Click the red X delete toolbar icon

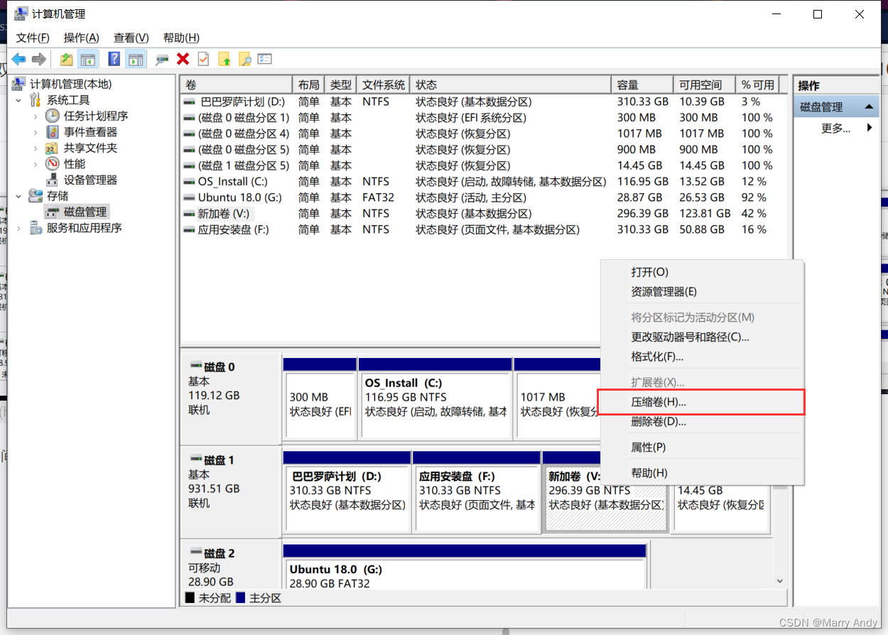[x=183, y=60]
